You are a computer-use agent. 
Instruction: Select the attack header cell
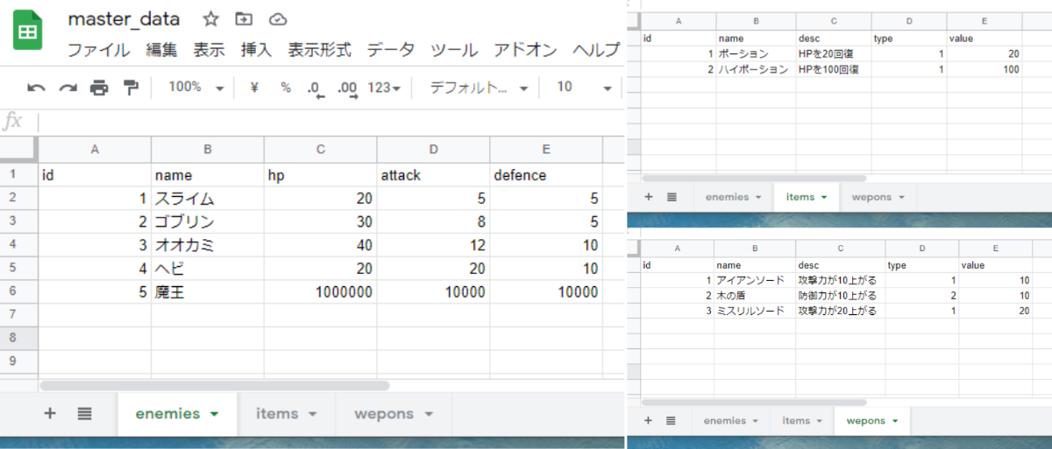434,175
